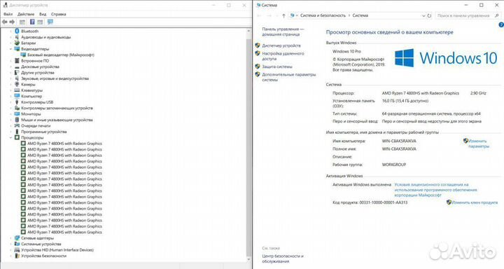Click the Back arrow in Device Manager toolbar
The image size is (504, 269).
click(4, 22)
